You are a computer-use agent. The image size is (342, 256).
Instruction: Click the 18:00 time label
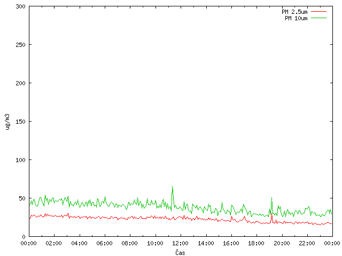tap(256, 243)
